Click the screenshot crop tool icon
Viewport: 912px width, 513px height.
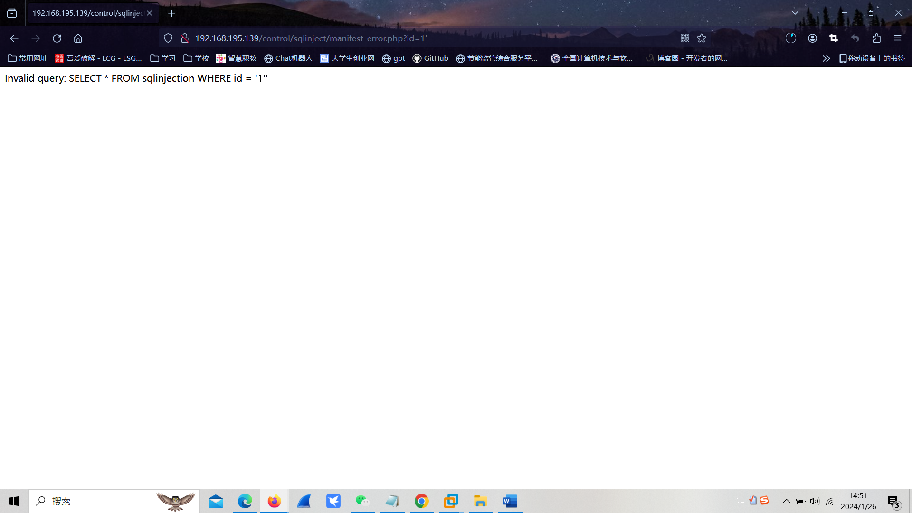(x=834, y=38)
